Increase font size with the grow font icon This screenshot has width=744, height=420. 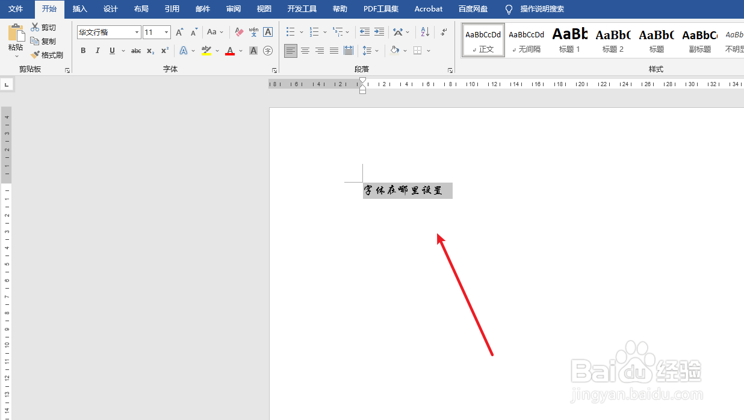[x=179, y=32]
